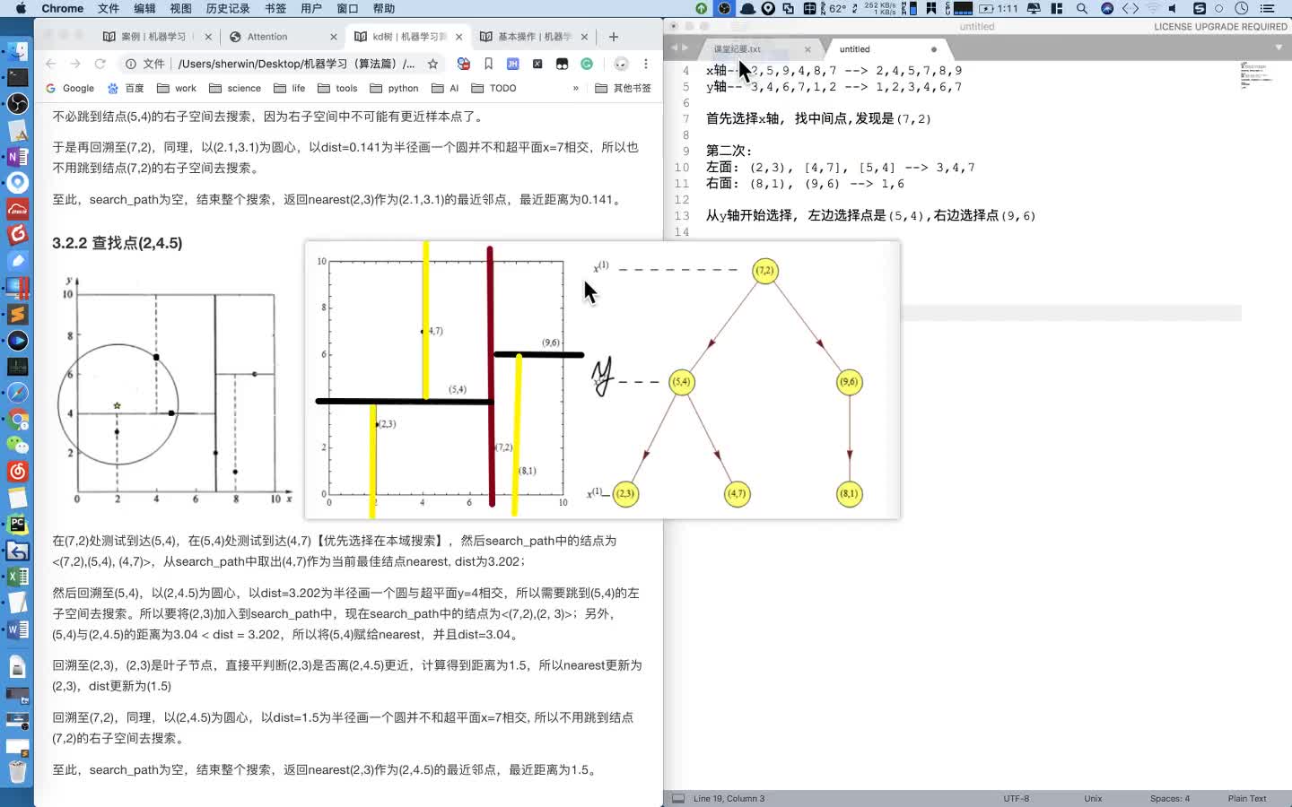Click the bookmark ribbon extension icon
1292x807 pixels.
pos(488,64)
